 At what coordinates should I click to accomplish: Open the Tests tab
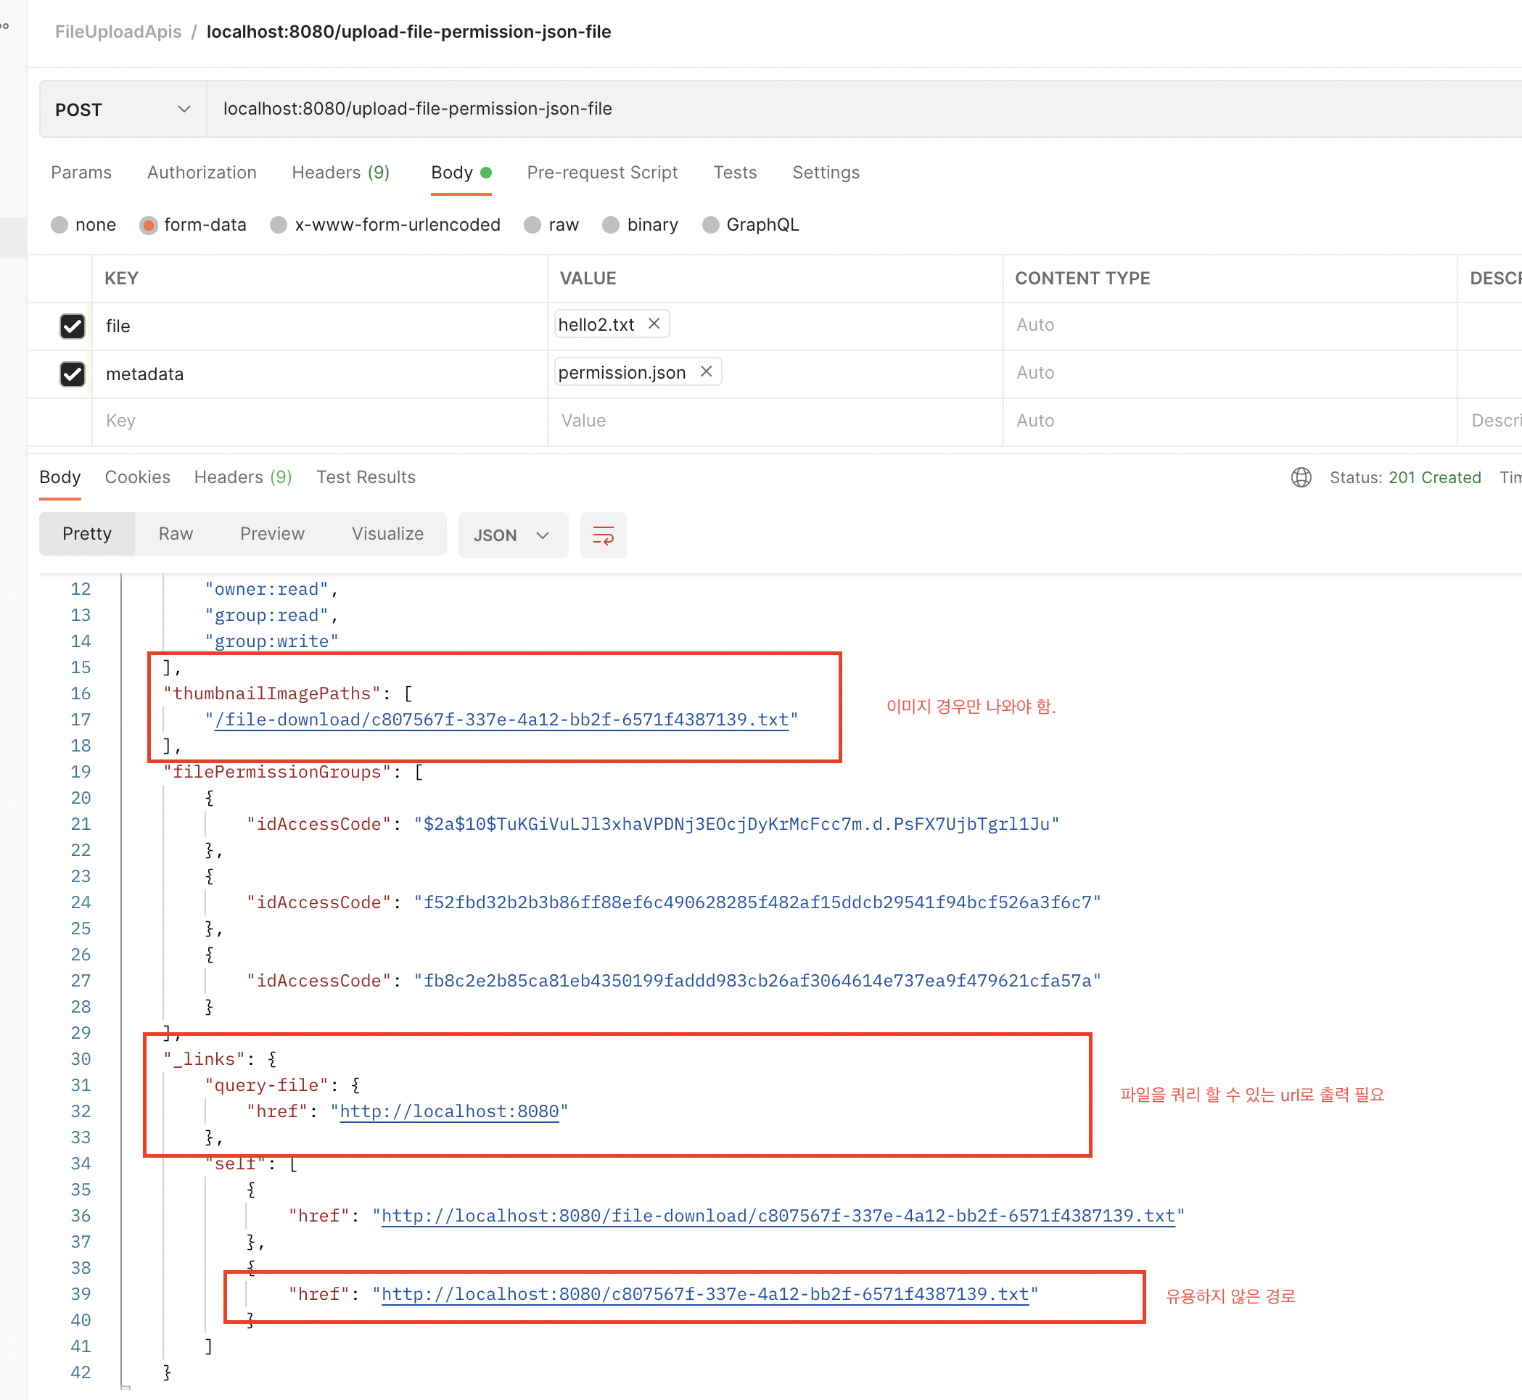tap(735, 173)
